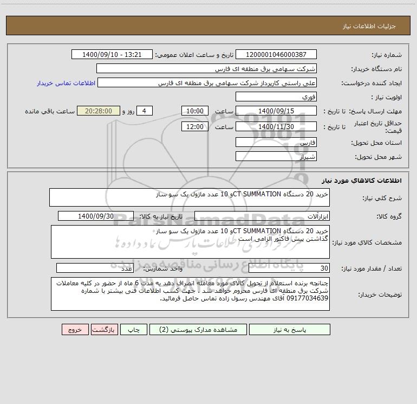
Task: Click the goods specifications text area
Action: click(190, 242)
